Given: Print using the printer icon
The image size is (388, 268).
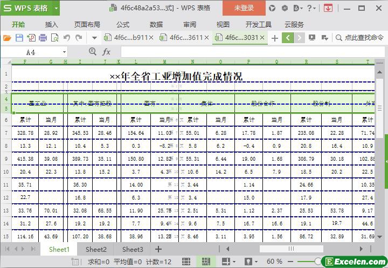Looking at the screenshot, I should click(x=43, y=38).
